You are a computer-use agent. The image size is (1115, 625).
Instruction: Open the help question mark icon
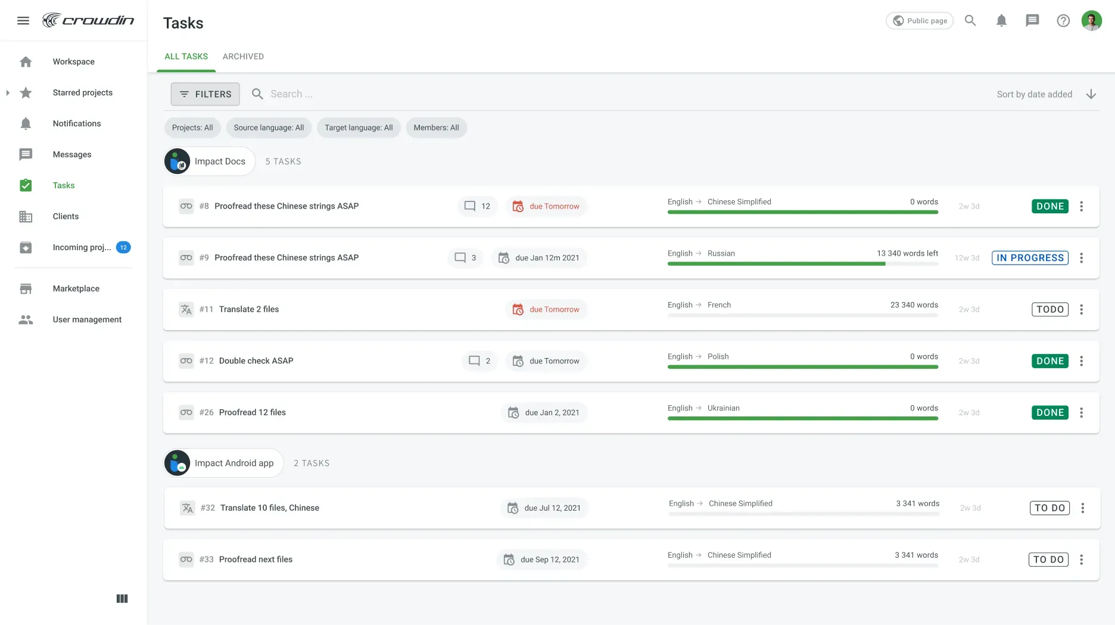click(x=1064, y=20)
